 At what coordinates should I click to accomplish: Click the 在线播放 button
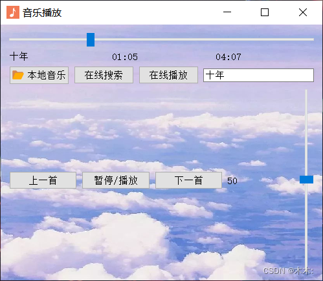pos(168,75)
